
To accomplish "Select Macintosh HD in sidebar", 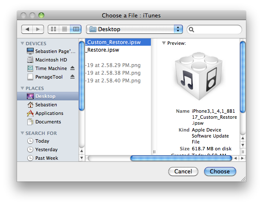I will coord(48,60).
